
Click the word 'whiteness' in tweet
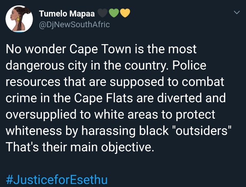pos(34,131)
